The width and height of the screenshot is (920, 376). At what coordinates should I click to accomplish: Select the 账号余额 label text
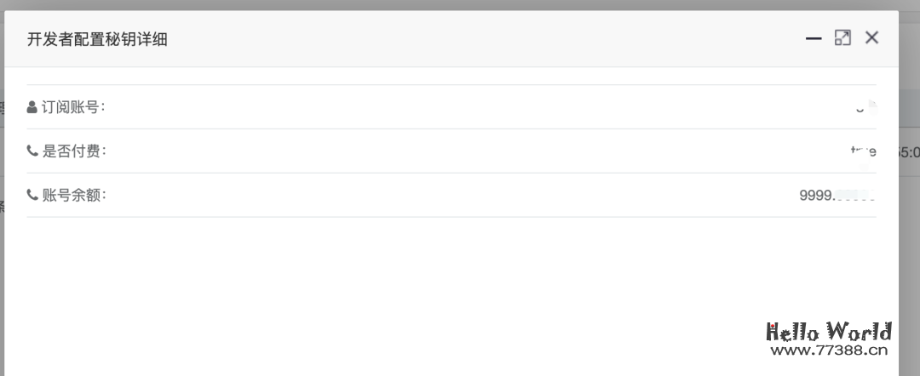pyautogui.click(x=73, y=196)
